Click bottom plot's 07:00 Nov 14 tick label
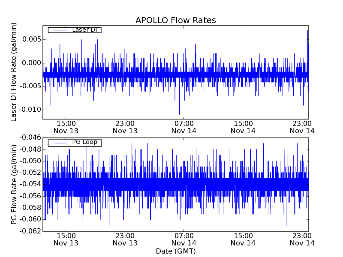This screenshot has height=257, width=343. pos(184,239)
